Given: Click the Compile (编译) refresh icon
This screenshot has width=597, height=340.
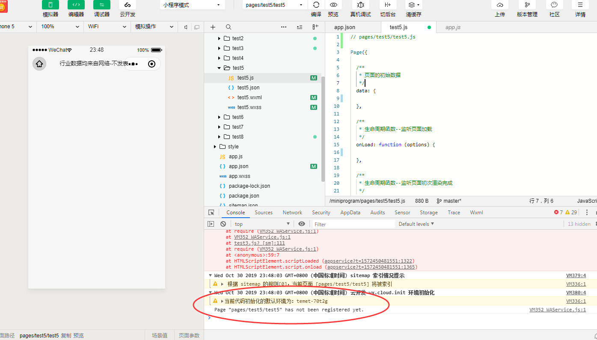Looking at the screenshot, I should click(316, 5).
